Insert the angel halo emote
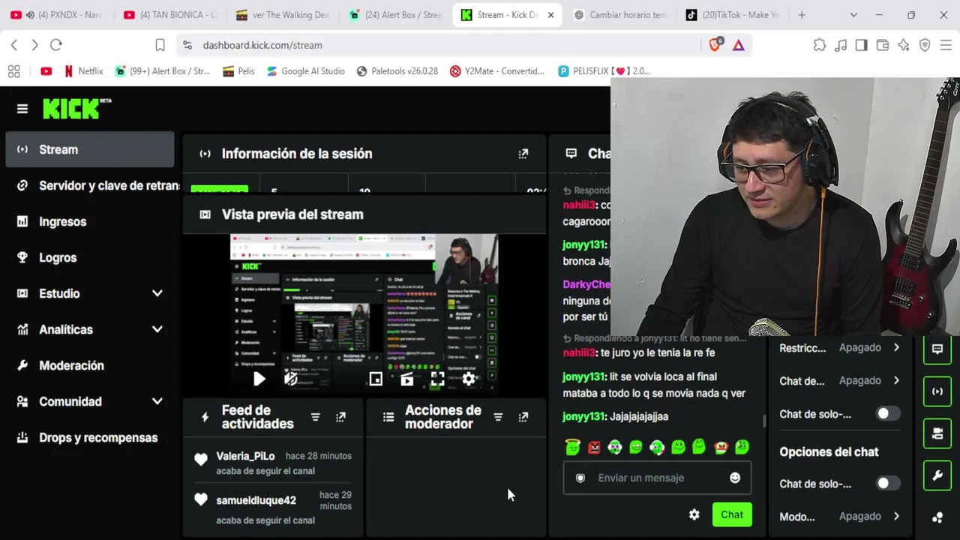This screenshot has height=540, width=960. [573, 447]
